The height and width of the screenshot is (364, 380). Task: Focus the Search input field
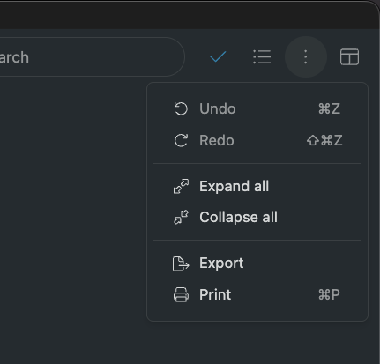point(91,56)
